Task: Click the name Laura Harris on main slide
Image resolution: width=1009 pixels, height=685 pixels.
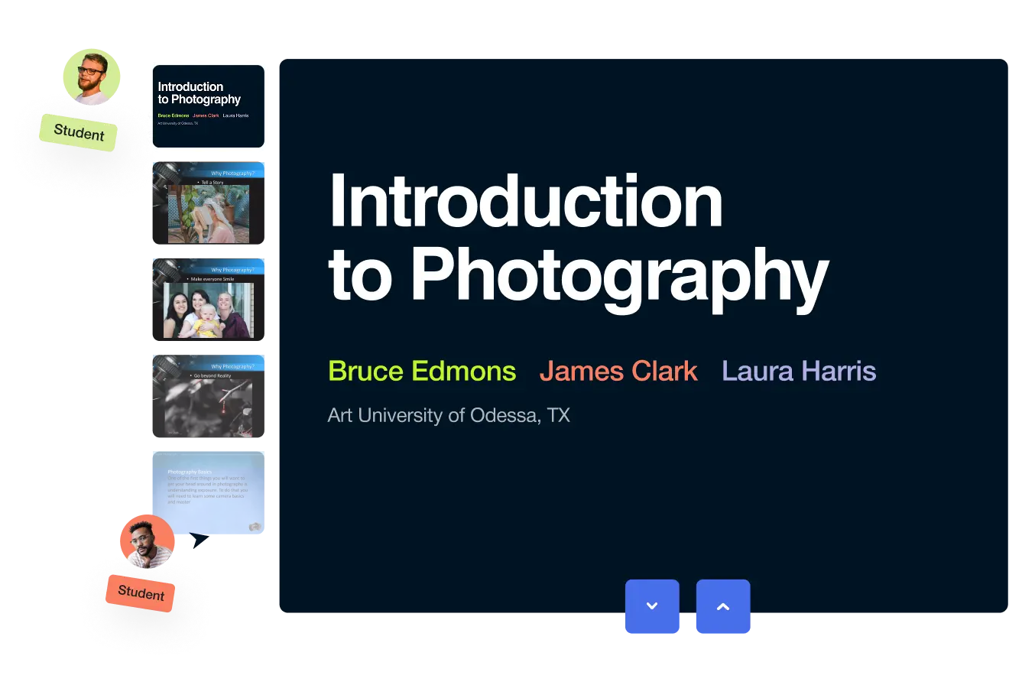Action: click(798, 372)
